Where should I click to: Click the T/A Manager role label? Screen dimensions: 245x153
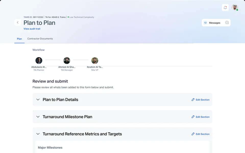[x=67, y=70]
